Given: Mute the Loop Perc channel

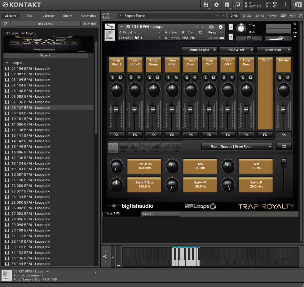Looking at the screenshot, I should point(250,77).
